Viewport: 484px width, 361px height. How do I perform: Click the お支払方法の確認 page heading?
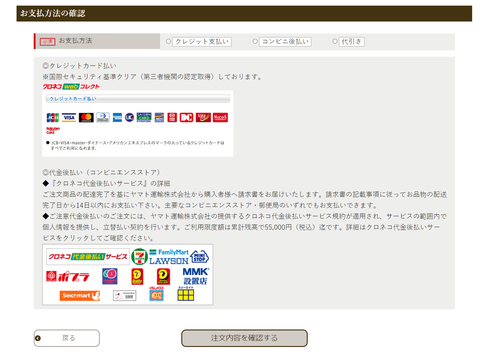pos(52,13)
